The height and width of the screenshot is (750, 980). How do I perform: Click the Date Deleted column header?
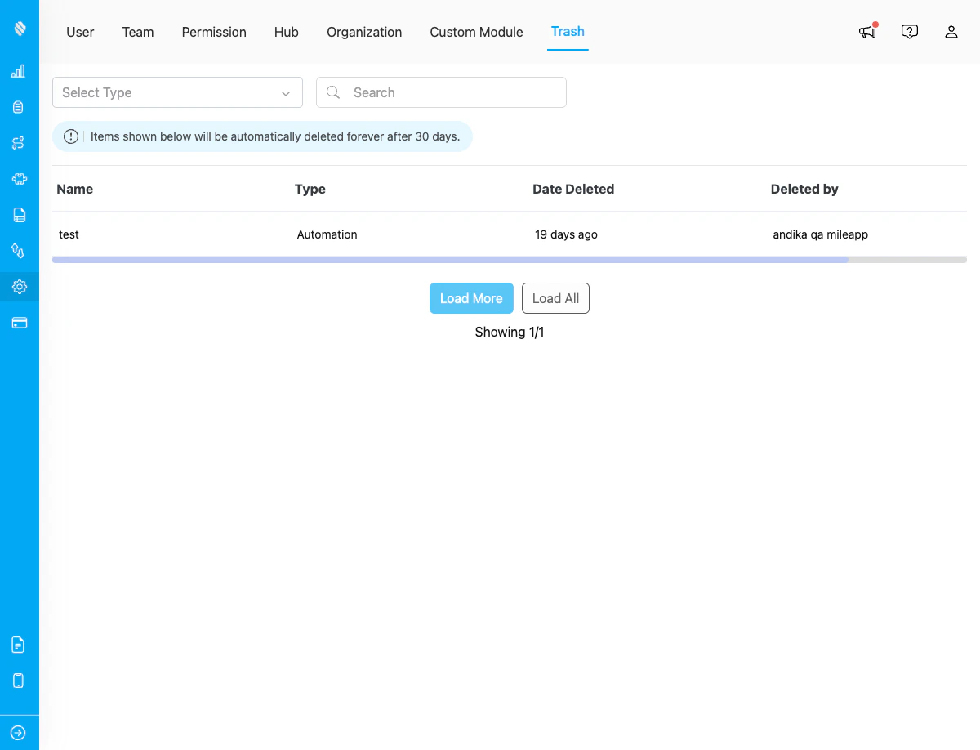click(573, 189)
